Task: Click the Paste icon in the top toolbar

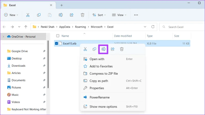Action: tap(50, 15)
